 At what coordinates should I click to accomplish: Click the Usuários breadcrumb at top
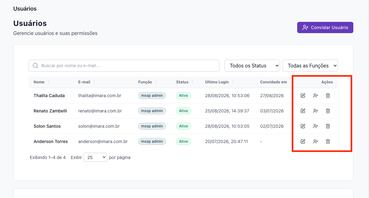(25, 9)
